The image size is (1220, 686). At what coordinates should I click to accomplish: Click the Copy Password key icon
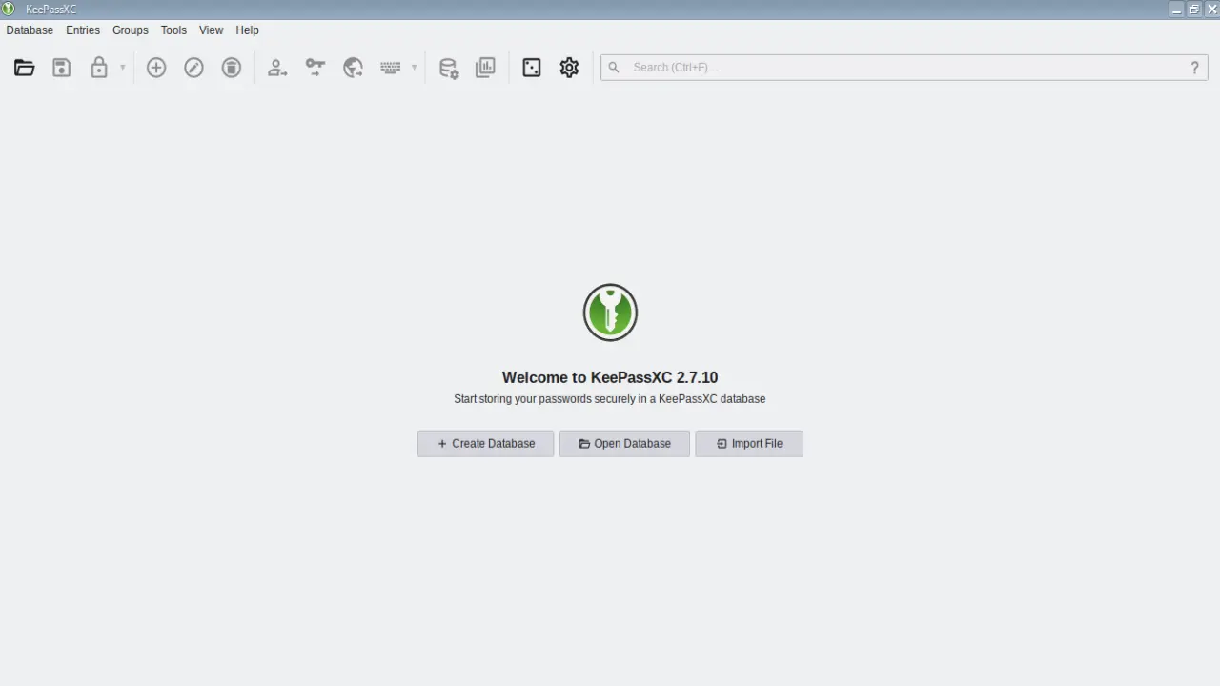coord(315,68)
